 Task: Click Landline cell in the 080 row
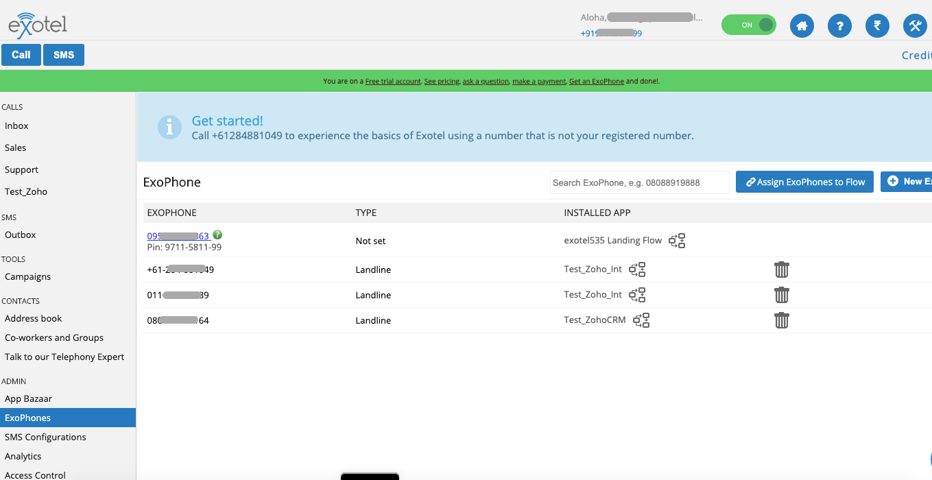(x=373, y=320)
